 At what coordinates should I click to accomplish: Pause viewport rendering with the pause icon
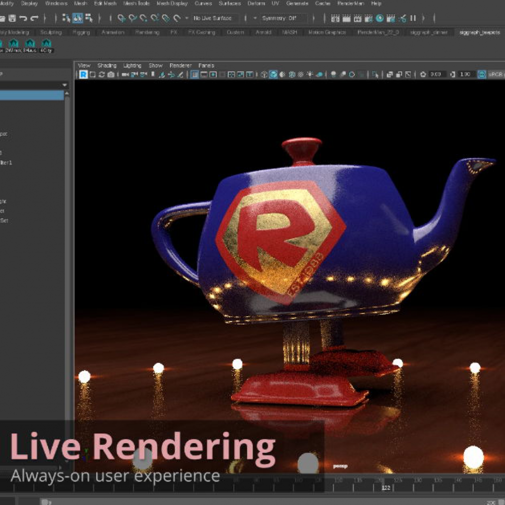pos(413,18)
